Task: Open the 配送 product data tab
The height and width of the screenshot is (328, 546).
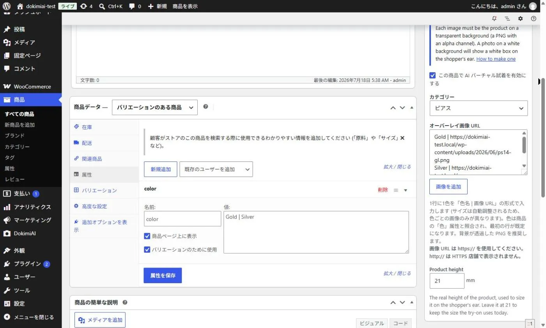Action: point(104,143)
